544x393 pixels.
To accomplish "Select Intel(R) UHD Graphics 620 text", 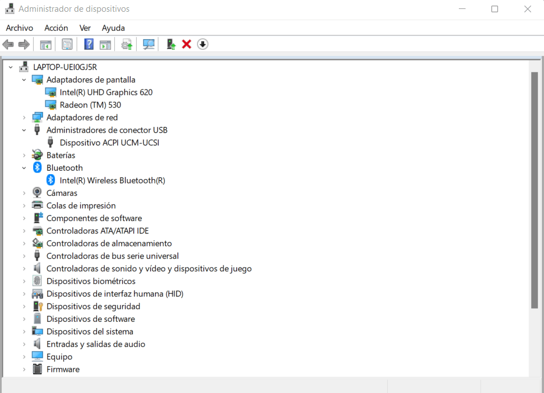I will pos(106,92).
